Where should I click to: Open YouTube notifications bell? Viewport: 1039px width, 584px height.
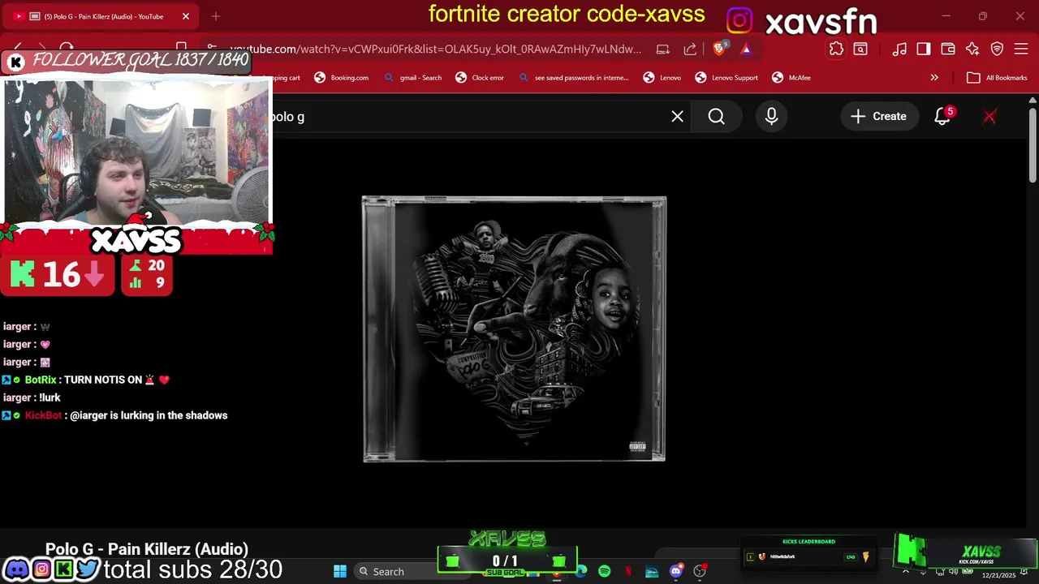[942, 117]
